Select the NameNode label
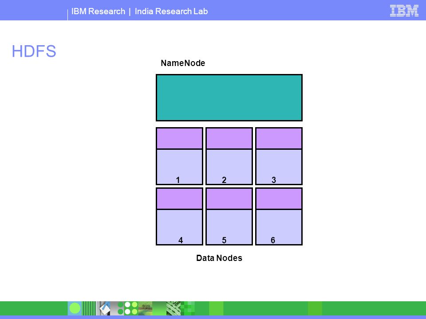 pyautogui.click(x=183, y=63)
